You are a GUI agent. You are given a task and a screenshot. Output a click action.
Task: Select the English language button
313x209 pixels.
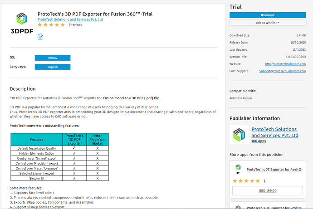(x=53, y=67)
